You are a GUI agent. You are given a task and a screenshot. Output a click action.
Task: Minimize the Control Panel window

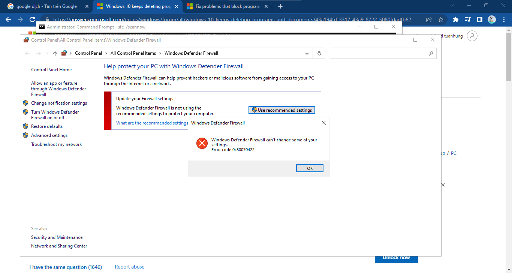click(398, 40)
